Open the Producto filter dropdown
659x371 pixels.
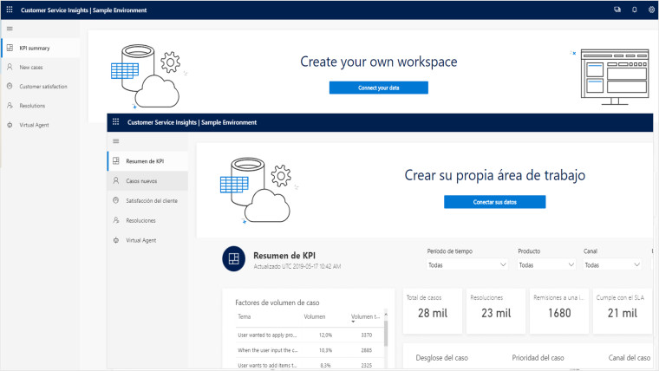546,265
